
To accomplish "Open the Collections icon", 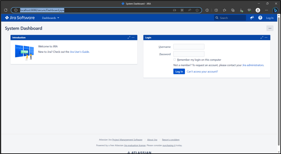I will pyautogui.click(x=233, y=10).
